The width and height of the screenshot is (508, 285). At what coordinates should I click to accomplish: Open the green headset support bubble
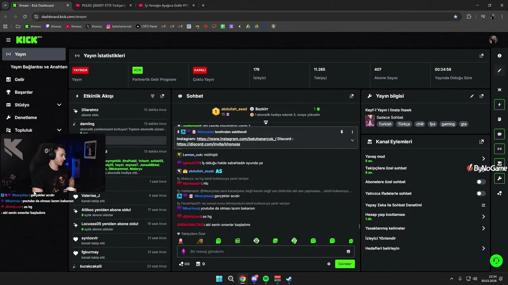(x=496, y=260)
